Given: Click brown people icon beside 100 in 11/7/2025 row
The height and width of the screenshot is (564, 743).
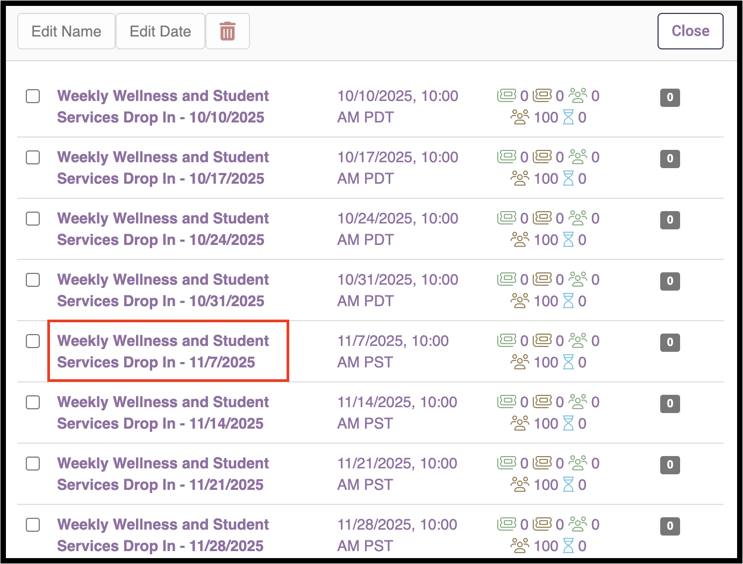Looking at the screenshot, I should (x=520, y=362).
